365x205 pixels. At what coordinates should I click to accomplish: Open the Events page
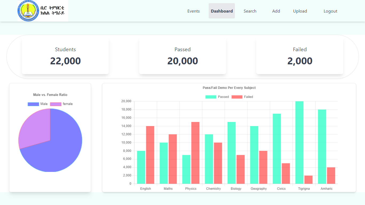(193, 11)
